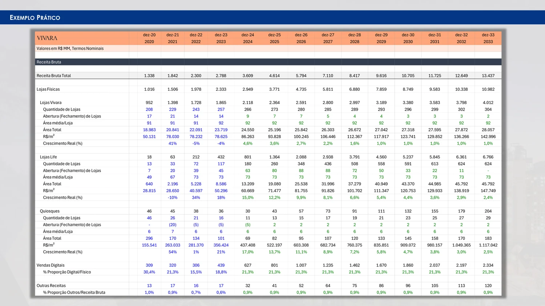
Task: Click 'Área média/Loja' label under Lojas Vivara
Action: pyautogui.click(x=58, y=123)
